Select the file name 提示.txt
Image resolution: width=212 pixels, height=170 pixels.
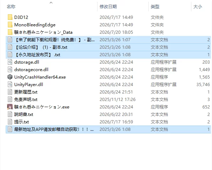pos(21,122)
